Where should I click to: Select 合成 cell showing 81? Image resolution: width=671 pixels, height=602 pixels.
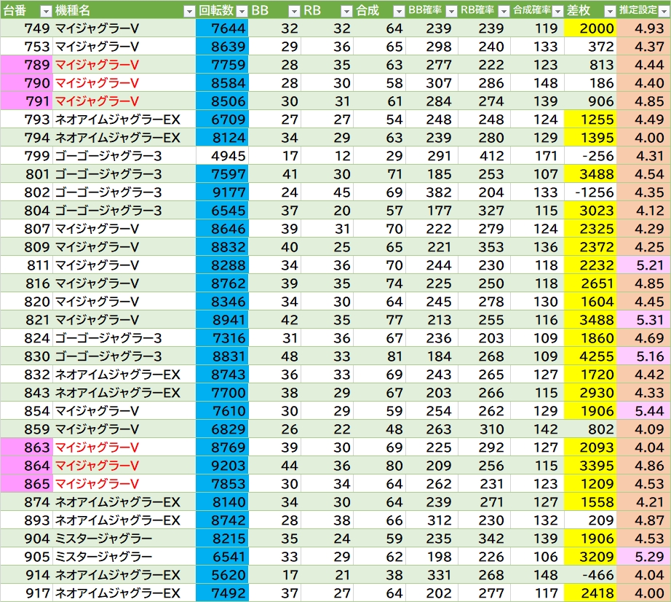tap(379, 356)
